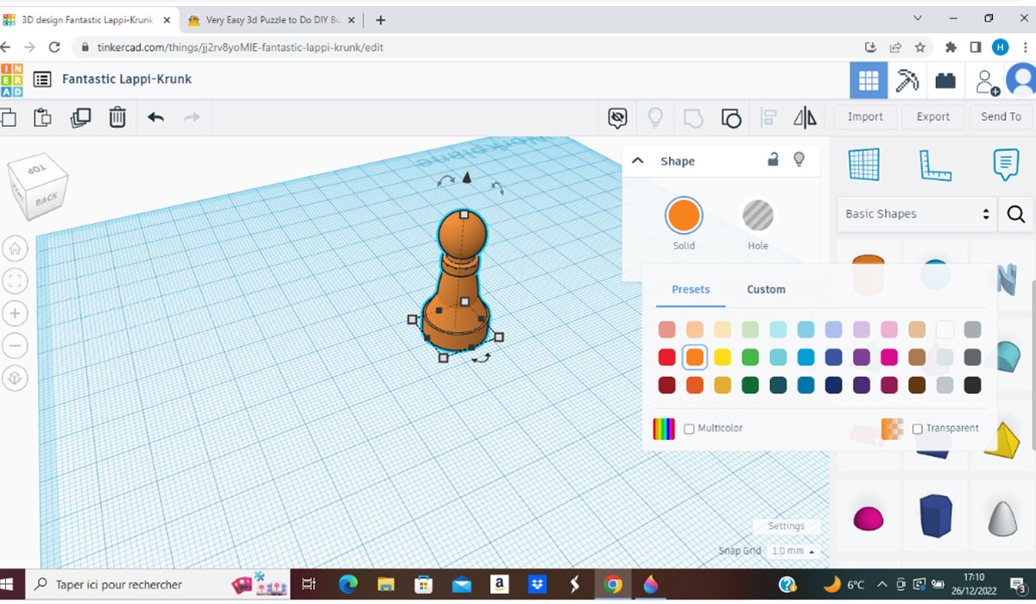
Task: Check the Transparent option
Action: click(x=918, y=428)
